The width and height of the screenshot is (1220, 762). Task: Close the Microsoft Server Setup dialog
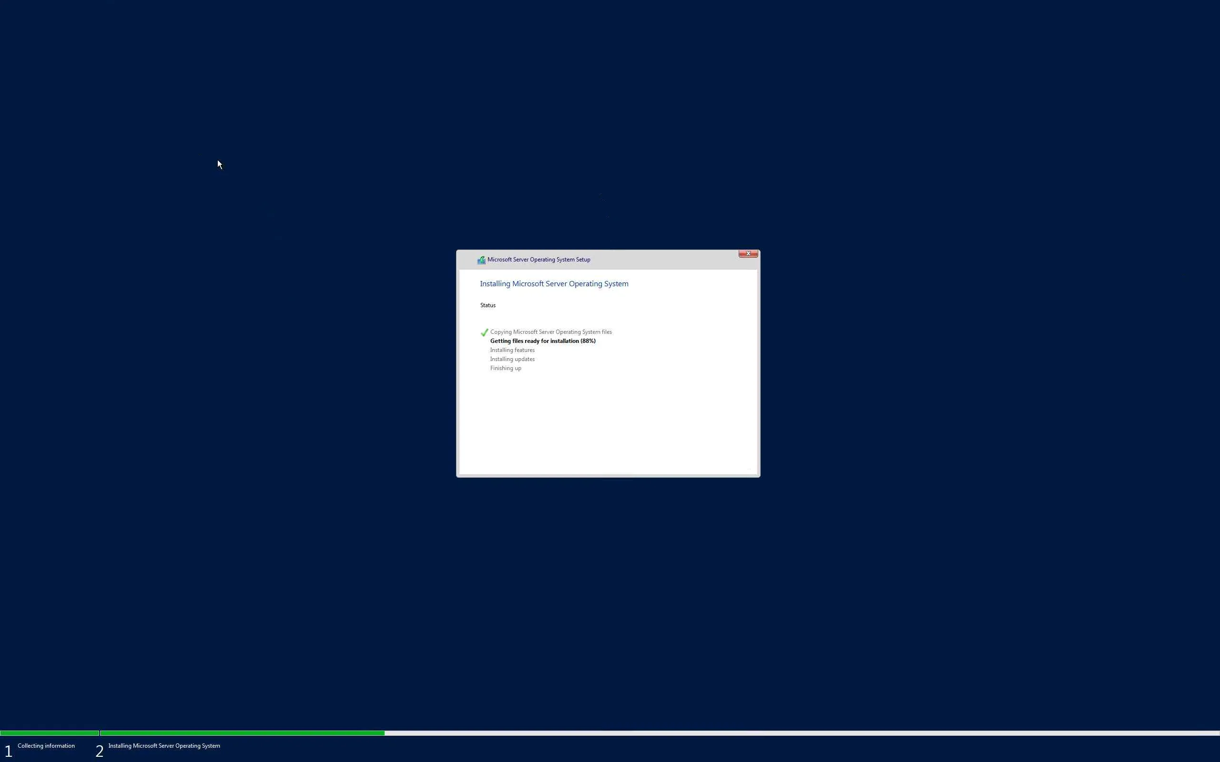pyautogui.click(x=748, y=253)
